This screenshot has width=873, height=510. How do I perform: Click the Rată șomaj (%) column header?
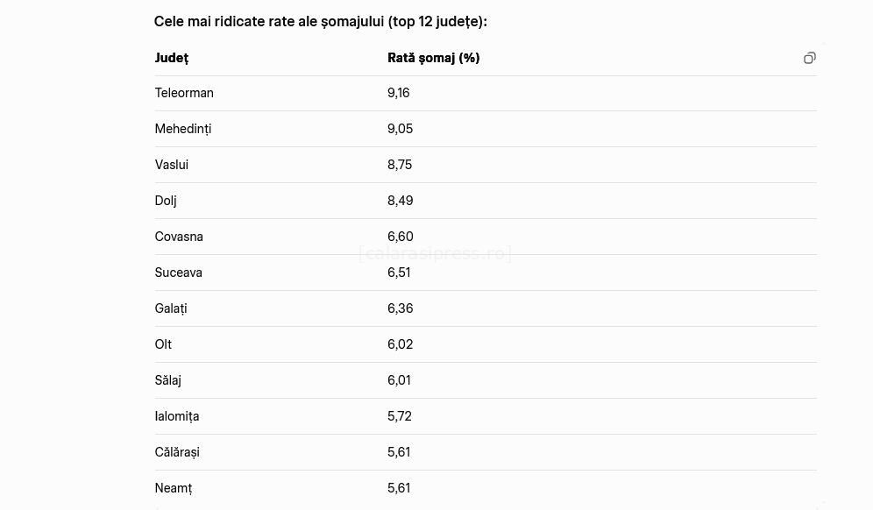click(x=433, y=58)
